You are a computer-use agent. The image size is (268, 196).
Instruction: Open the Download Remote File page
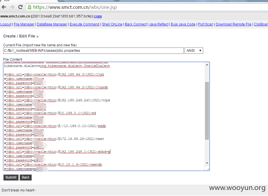click(233, 24)
